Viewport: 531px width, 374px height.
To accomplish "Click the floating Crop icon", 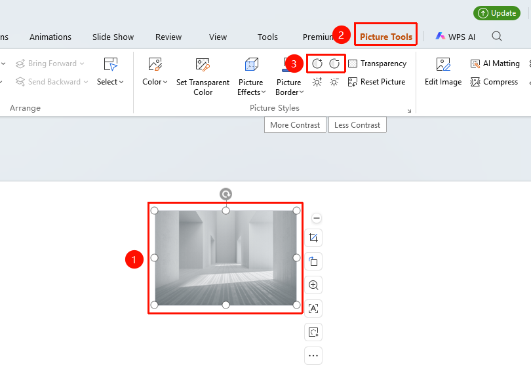I will point(313,238).
